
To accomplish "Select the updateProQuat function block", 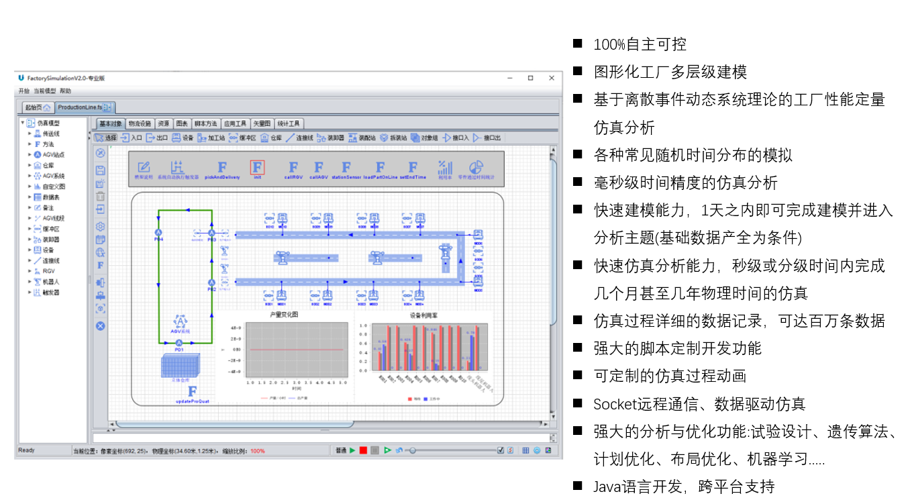I will [x=192, y=395].
